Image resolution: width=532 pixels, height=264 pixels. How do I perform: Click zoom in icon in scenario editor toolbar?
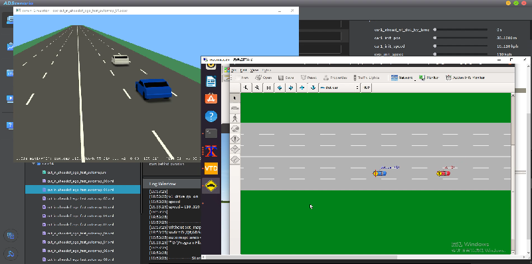(246, 88)
